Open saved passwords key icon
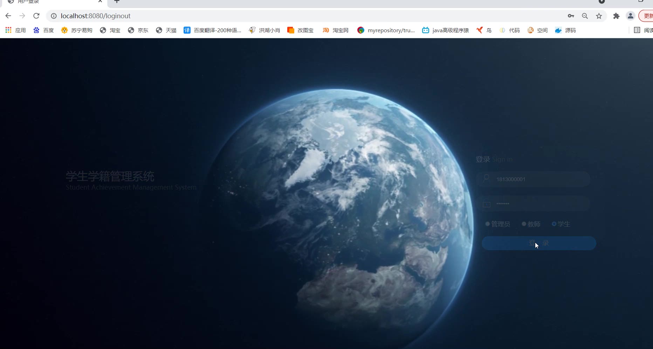Screen dimensions: 653x349 (x=571, y=16)
